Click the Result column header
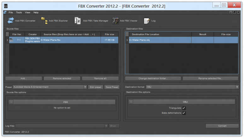Image resolution: width=244 pixels, height=138 pixels. coord(203,34)
